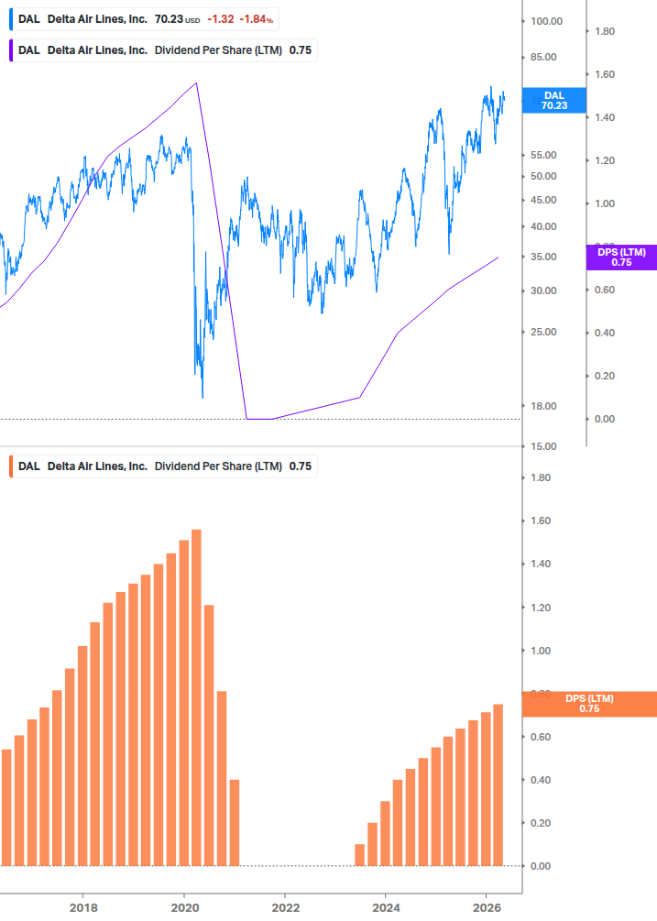The width and height of the screenshot is (657, 921).
Task: Click the -1.32 price change value
Action: (x=221, y=19)
